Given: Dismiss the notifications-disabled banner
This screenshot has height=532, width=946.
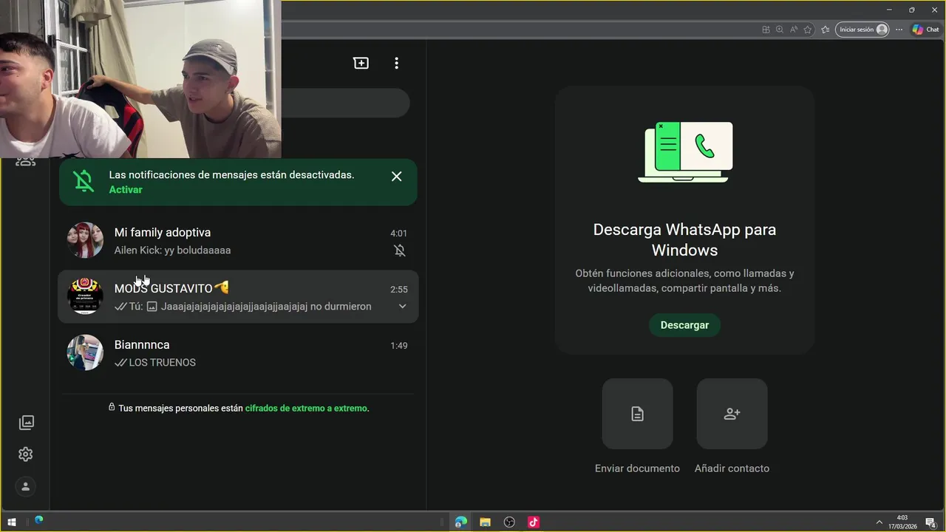Looking at the screenshot, I should [397, 177].
